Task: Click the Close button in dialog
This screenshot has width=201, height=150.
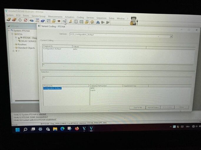Action: pos(182,107)
